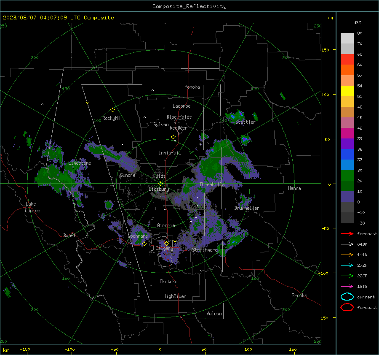This screenshot has height=355, width=379.
Task: Click the Olds city label
Action: (160, 176)
